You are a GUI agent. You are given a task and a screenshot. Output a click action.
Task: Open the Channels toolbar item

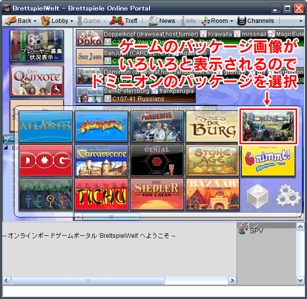click(255, 20)
